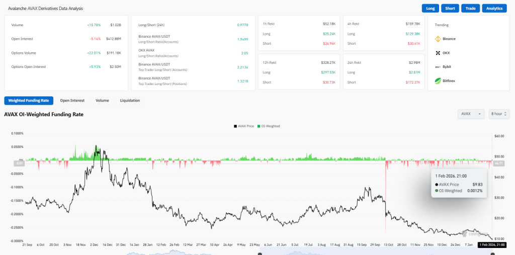Switch to the Weighted Funding Rate tab
515x255 pixels.
point(29,101)
